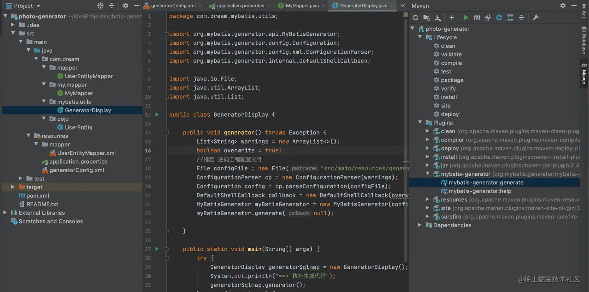The width and height of the screenshot is (589, 292).
Task: Collapse mybatis-generator plugin node
Action: point(428,174)
